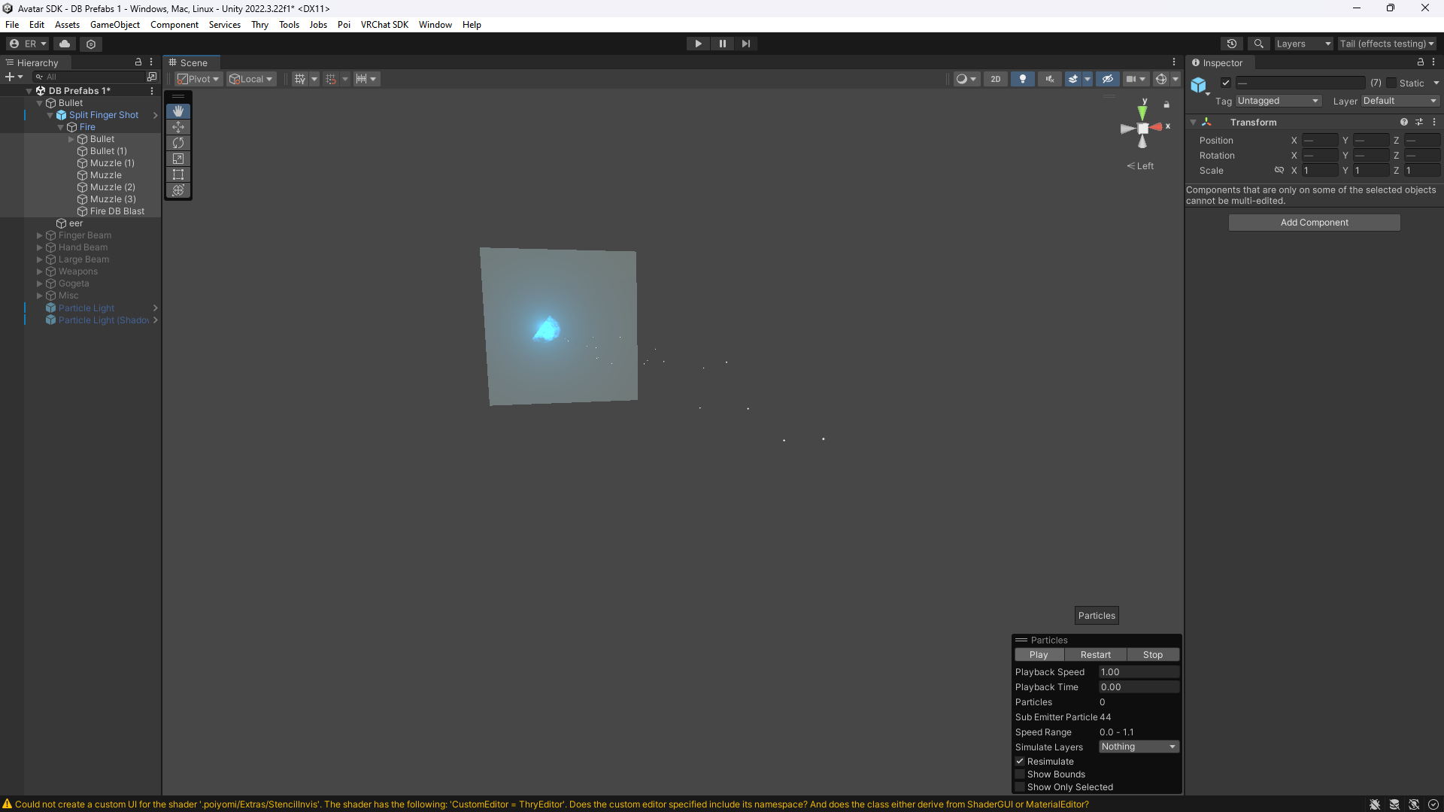Toggle 2D scene view mode
The image size is (1444, 812).
[995, 79]
